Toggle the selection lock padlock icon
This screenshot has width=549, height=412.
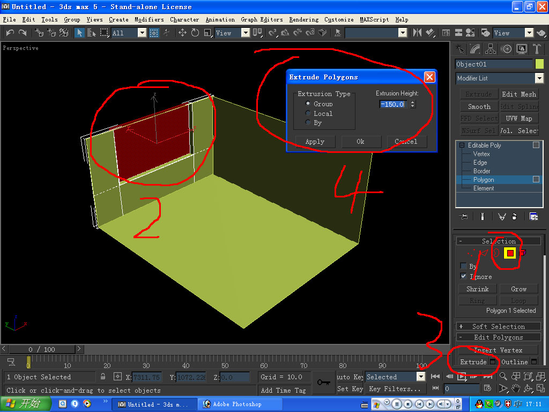(102, 377)
